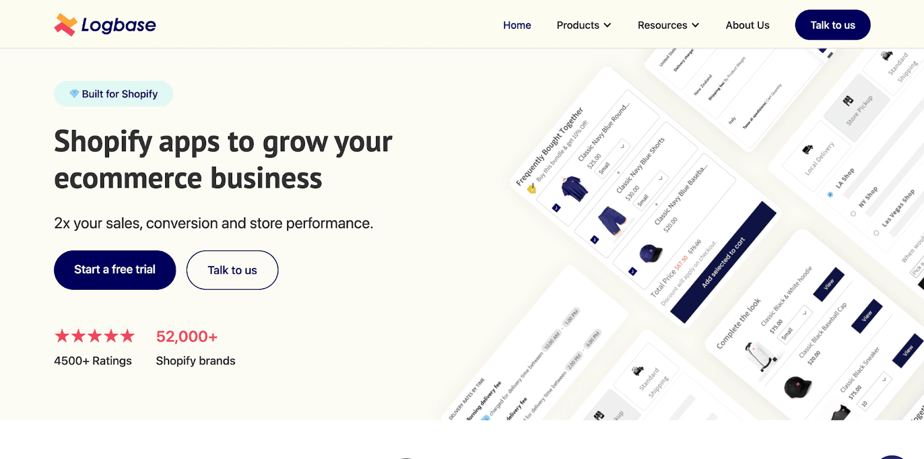This screenshot has height=459, width=924.
Task: Click View button for Classic Black & White hoodie
Action: (829, 285)
